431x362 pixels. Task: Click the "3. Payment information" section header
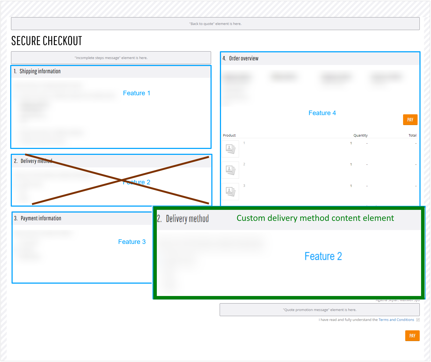82,218
